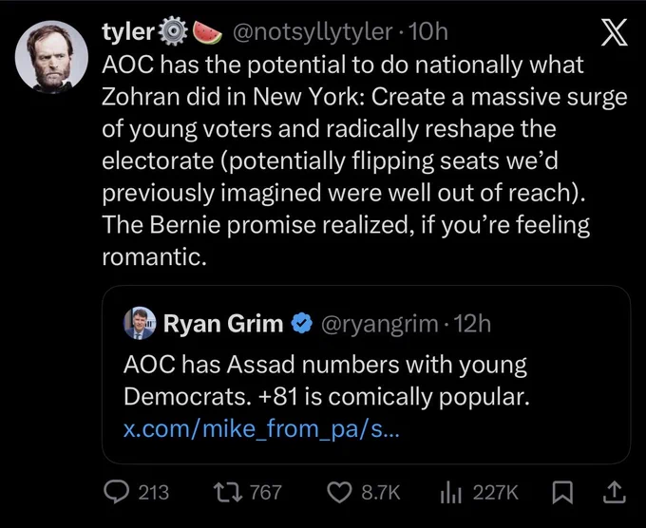This screenshot has width=646, height=528.
Task: Open the quoted Ryan Grim tweet text
Action: pos(326,381)
